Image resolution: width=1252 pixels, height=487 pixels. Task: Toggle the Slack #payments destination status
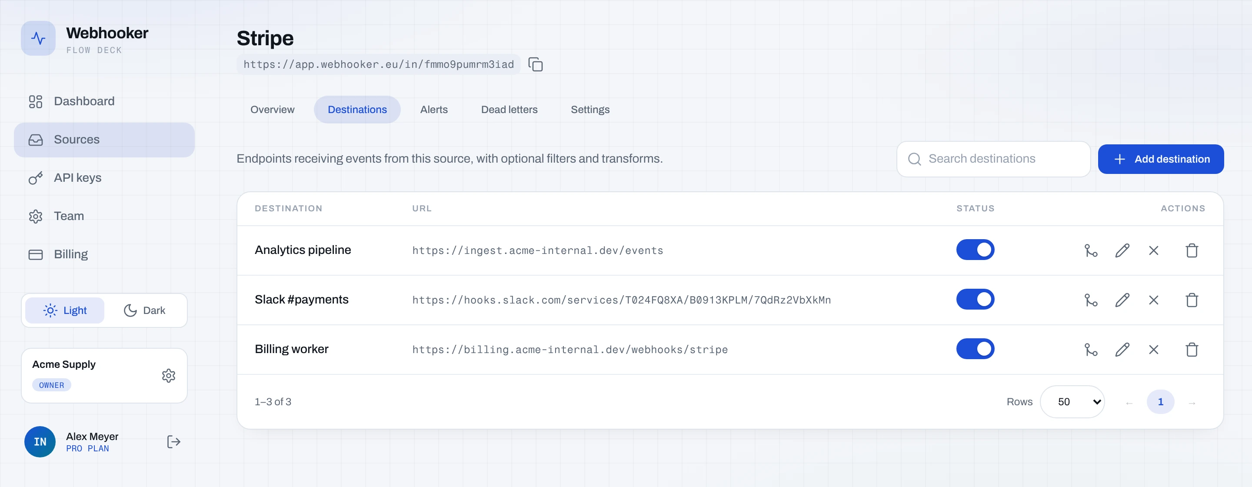[x=975, y=300]
